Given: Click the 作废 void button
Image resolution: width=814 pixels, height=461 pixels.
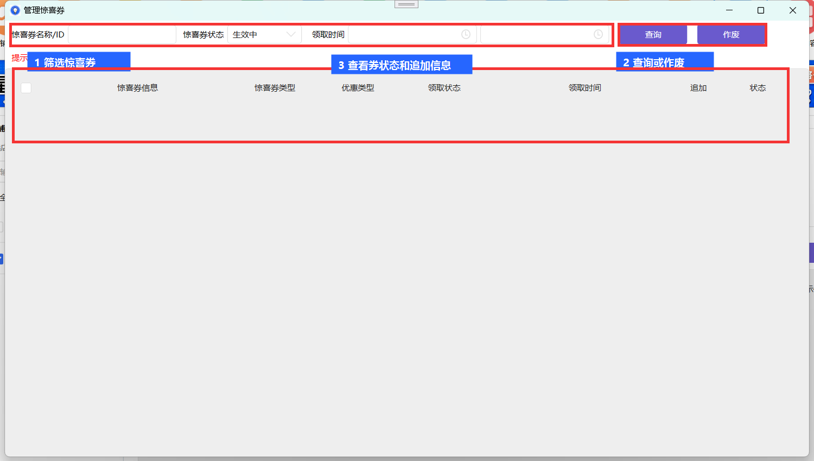Looking at the screenshot, I should click(731, 35).
